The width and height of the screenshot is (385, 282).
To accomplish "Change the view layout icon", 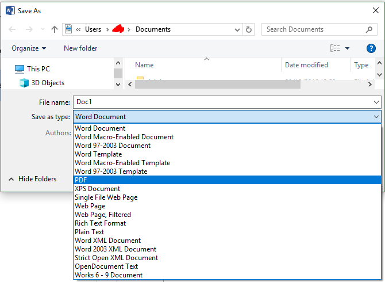I will point(335,48).
